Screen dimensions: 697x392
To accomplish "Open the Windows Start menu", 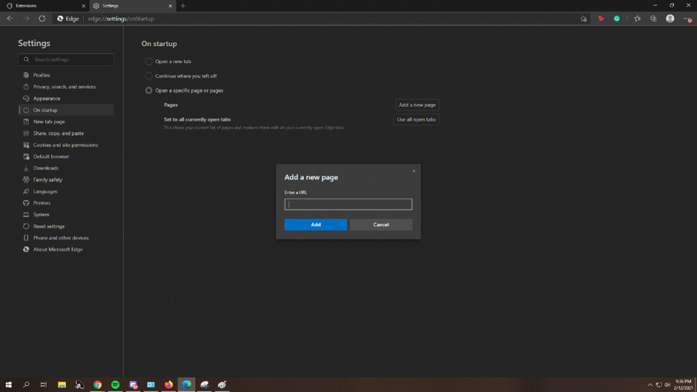I will point(8,385).
